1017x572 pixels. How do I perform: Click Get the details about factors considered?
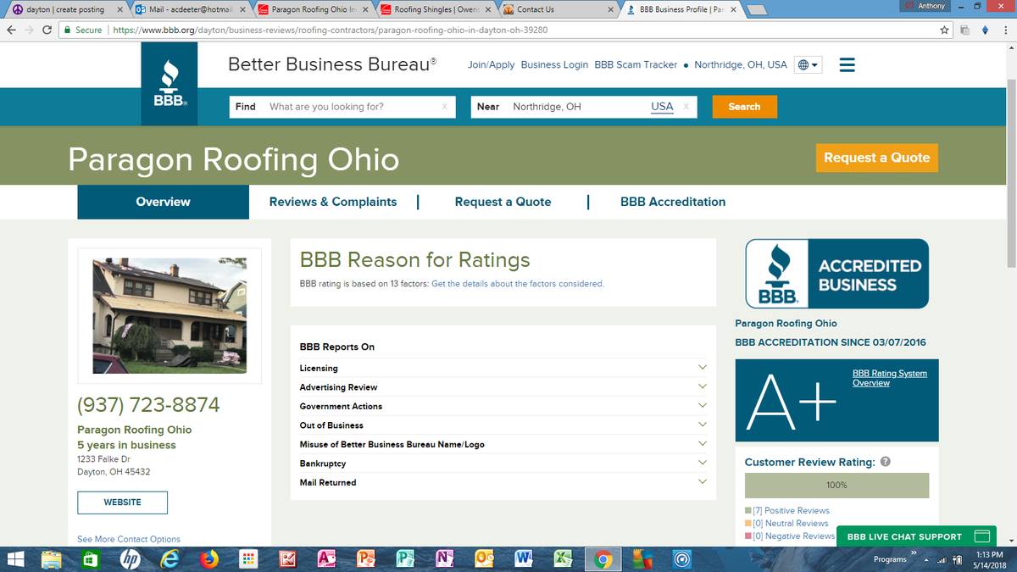tap(518, 284)
